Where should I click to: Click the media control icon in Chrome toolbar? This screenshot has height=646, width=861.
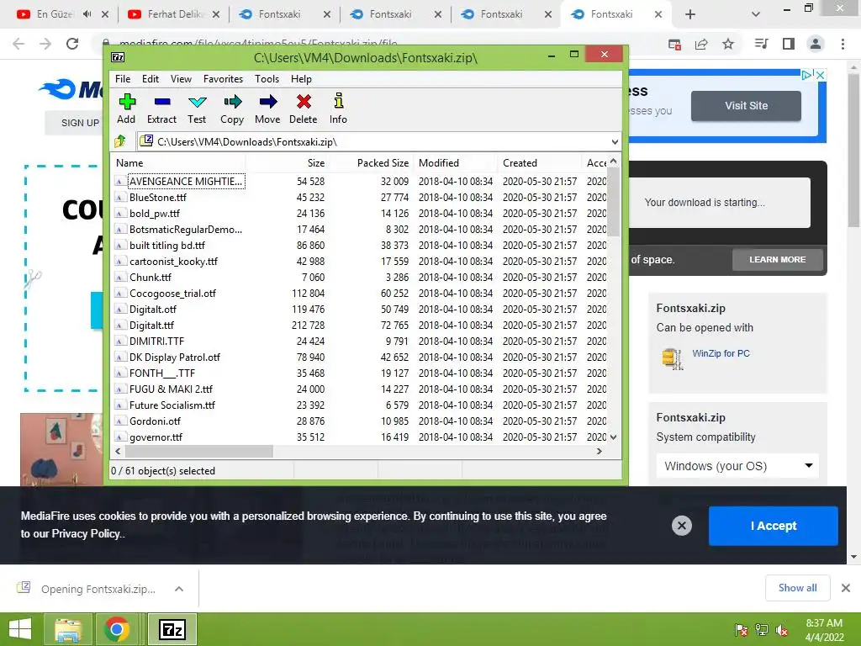click(761, 44)
